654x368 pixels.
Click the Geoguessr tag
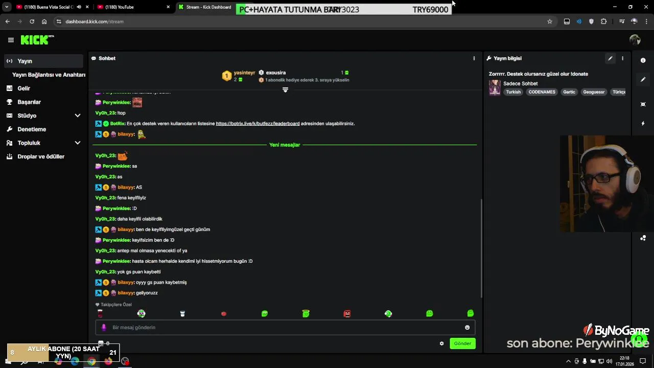pos(594,92)
